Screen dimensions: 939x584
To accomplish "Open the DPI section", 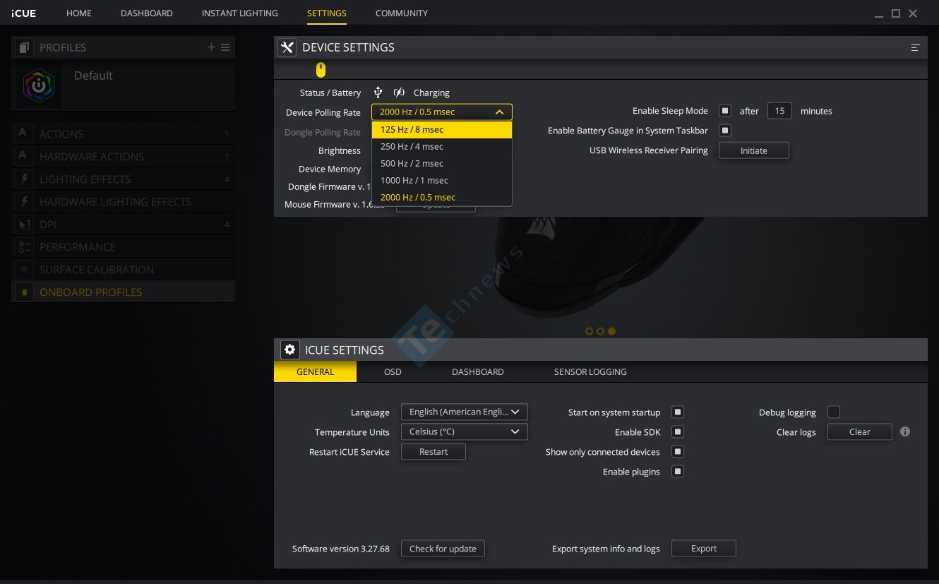I will (x=124, y=225).
